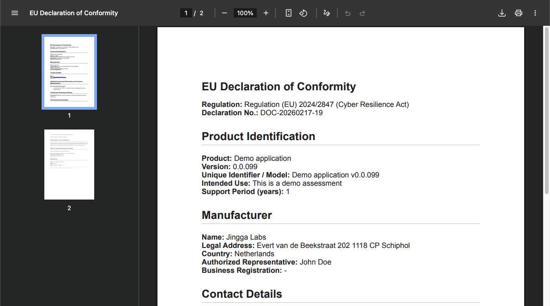Screen dimensions: 550x306
Task: Select the annotate drawing pen tool
Action: [326, 13]
